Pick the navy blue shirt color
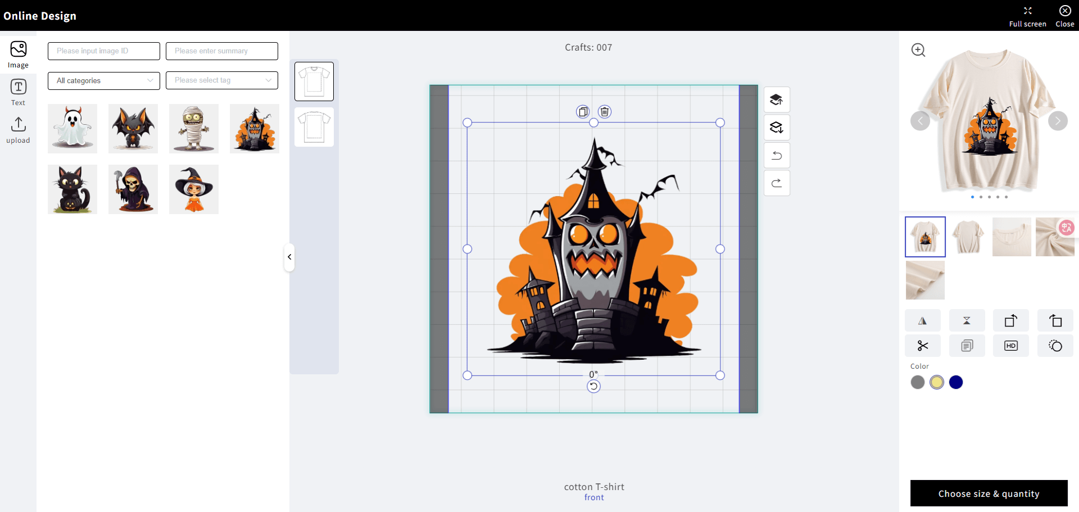 click(955, 382)
